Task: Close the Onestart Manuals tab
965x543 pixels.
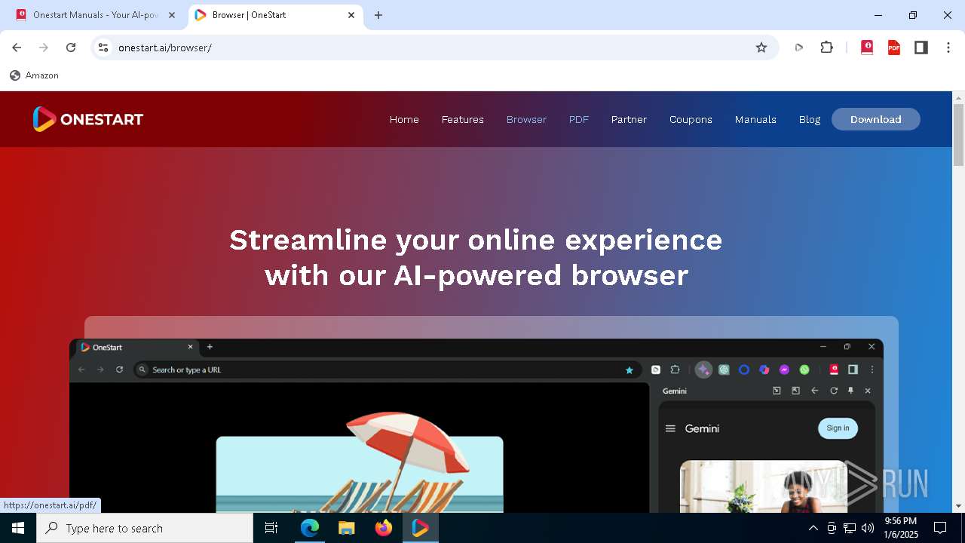Action: tap(171, 15)
